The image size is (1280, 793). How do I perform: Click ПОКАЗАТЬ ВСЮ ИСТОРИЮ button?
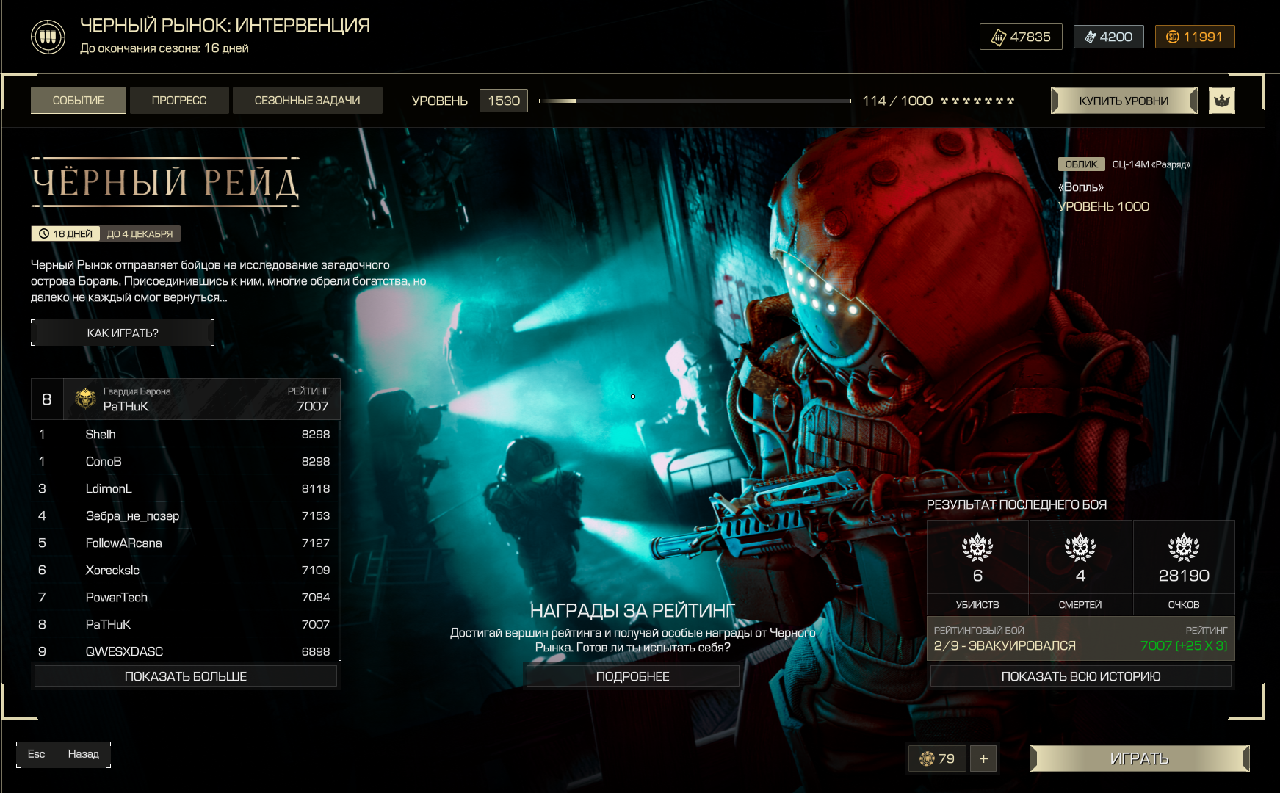tap(1081, 676)
